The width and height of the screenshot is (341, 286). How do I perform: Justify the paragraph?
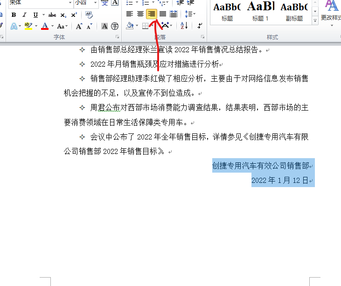163,14
